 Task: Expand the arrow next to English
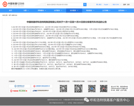(110, 5)
